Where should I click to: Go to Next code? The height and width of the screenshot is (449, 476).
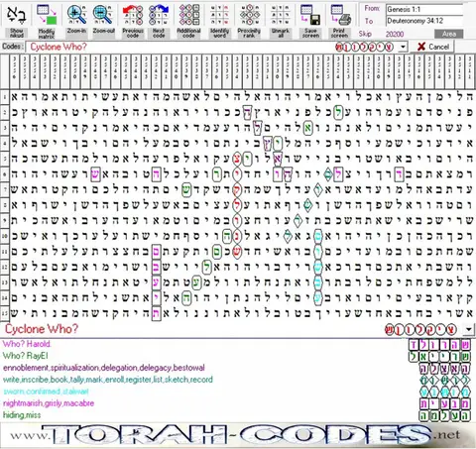pos(159,15)
